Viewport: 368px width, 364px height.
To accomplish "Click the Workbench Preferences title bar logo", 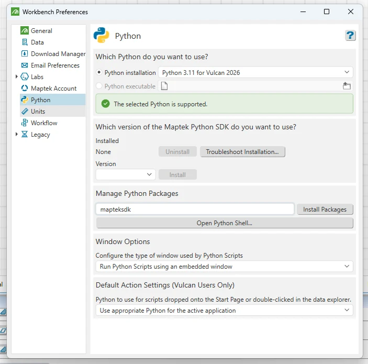I will (x=15, y=12).
